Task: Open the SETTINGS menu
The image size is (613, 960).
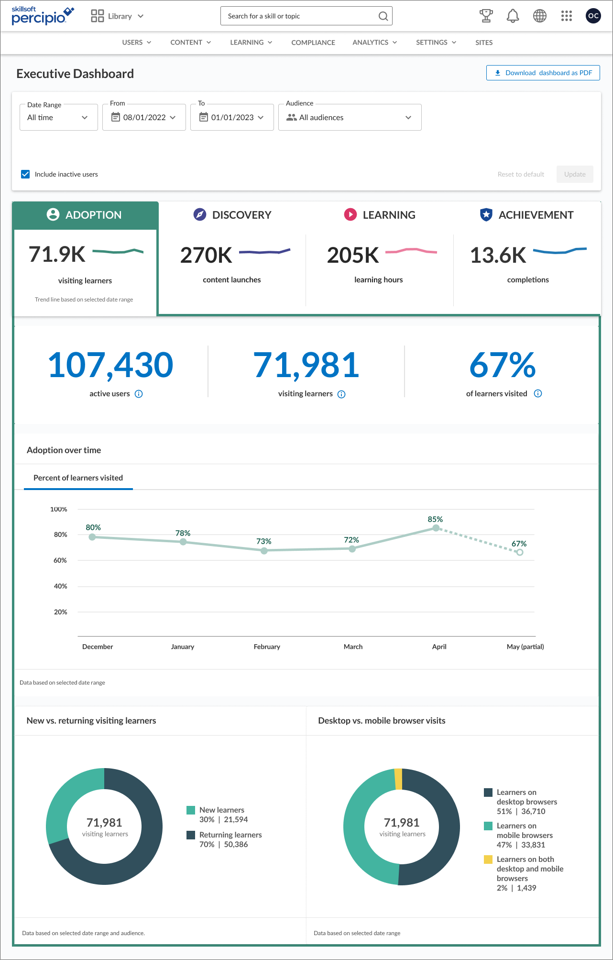Action: click(436, 43)
